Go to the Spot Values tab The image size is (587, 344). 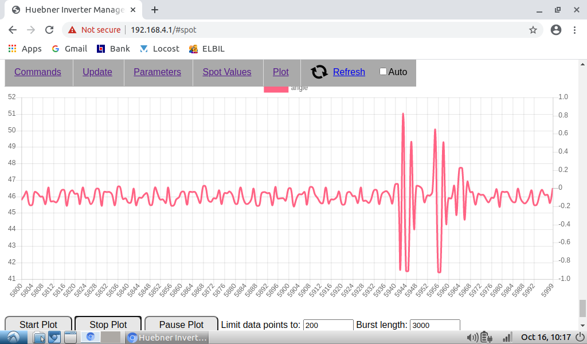point(227,72)
